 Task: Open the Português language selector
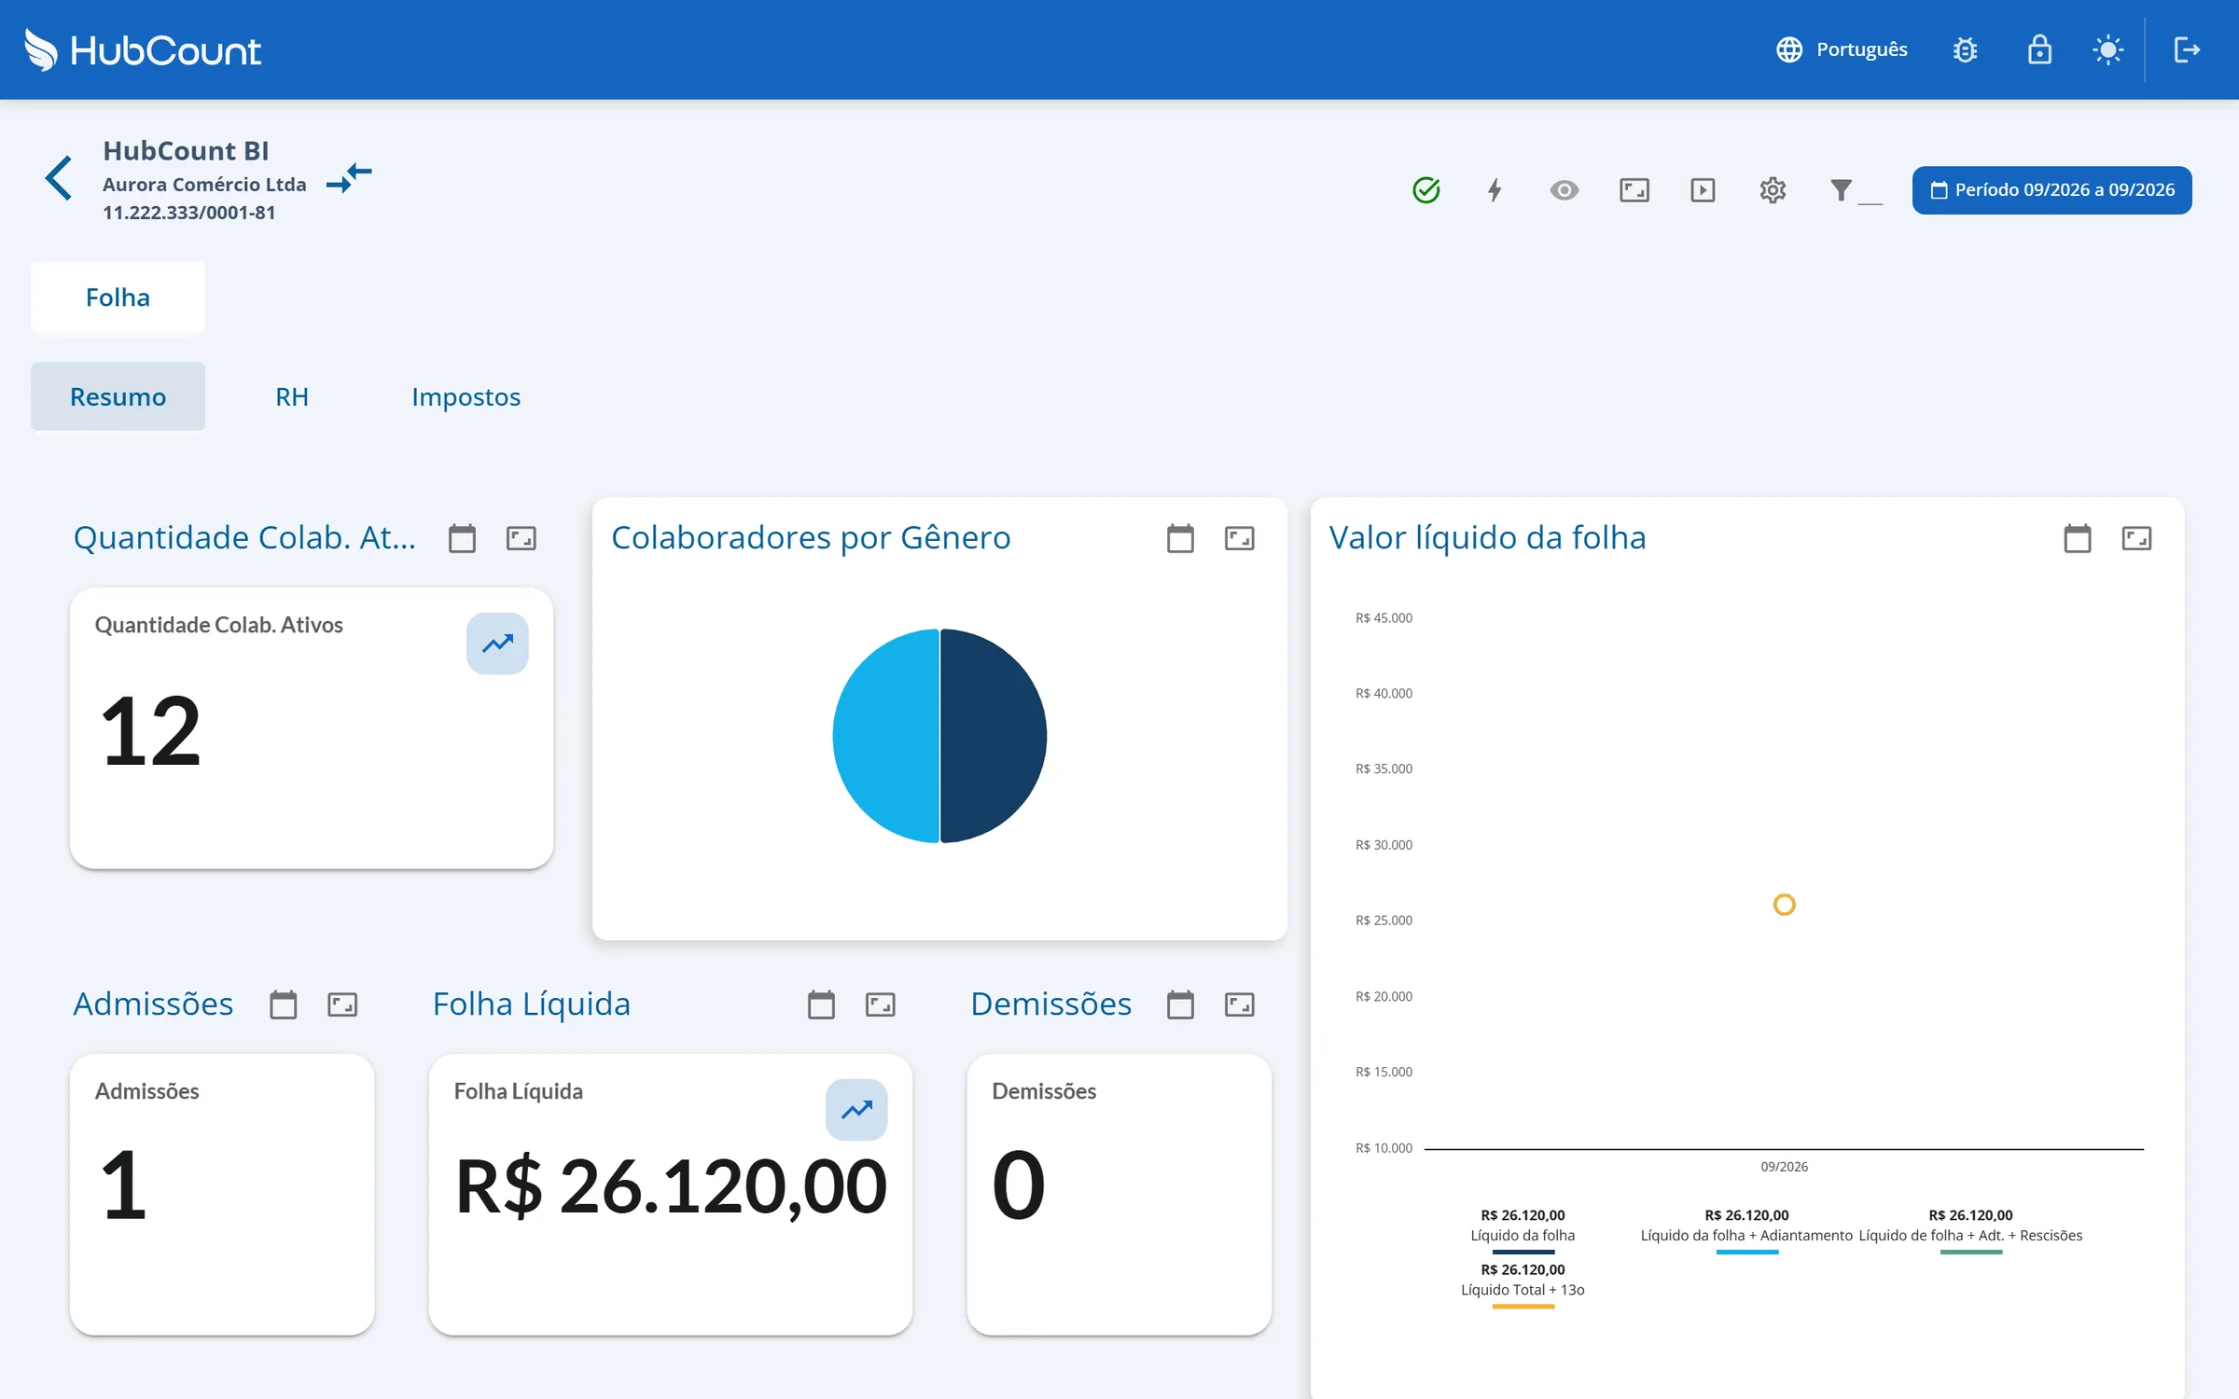pos(1842,49)
